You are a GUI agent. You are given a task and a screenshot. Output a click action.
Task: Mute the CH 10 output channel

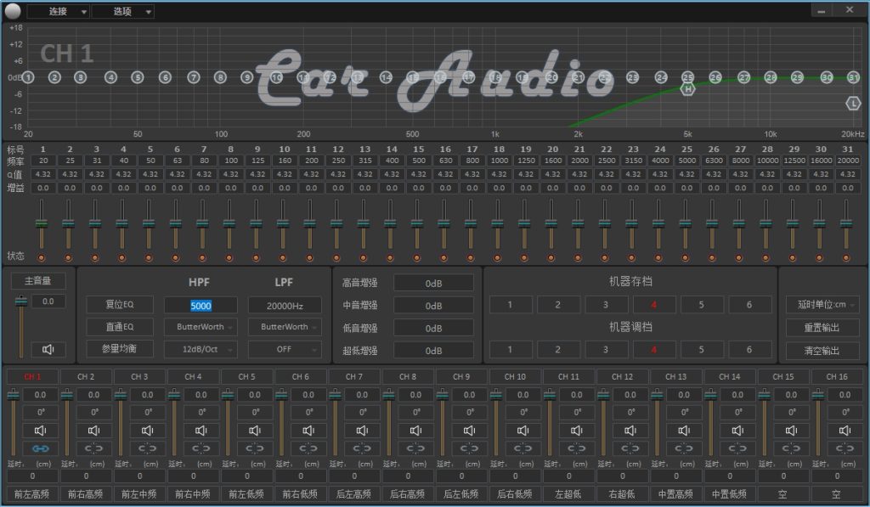click(523, 431)
